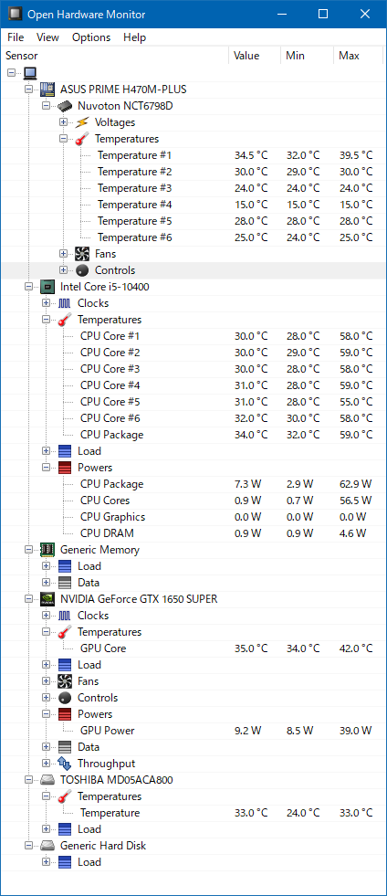Click the gray Data icon under NVIDIA GPU
This screenshot has width=387, height=896.
click(x=65, y=747)
